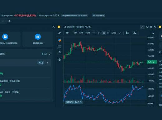Open the chart list settings icon
The width and height of the screenshot is (162, 120).
(x=153, y=33)
